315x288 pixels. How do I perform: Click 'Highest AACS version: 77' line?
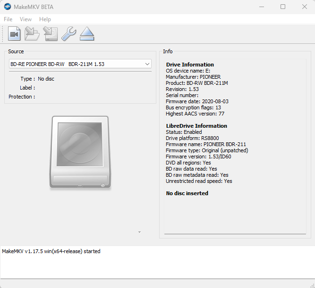(195, 114)
